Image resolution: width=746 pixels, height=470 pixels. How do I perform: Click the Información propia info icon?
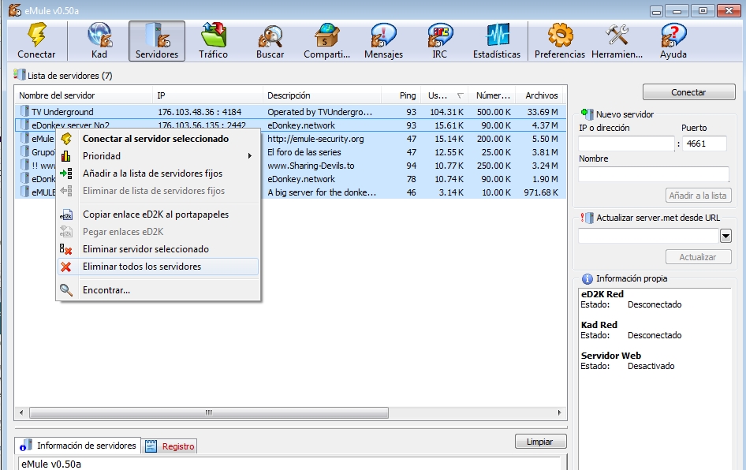point(587,278)
